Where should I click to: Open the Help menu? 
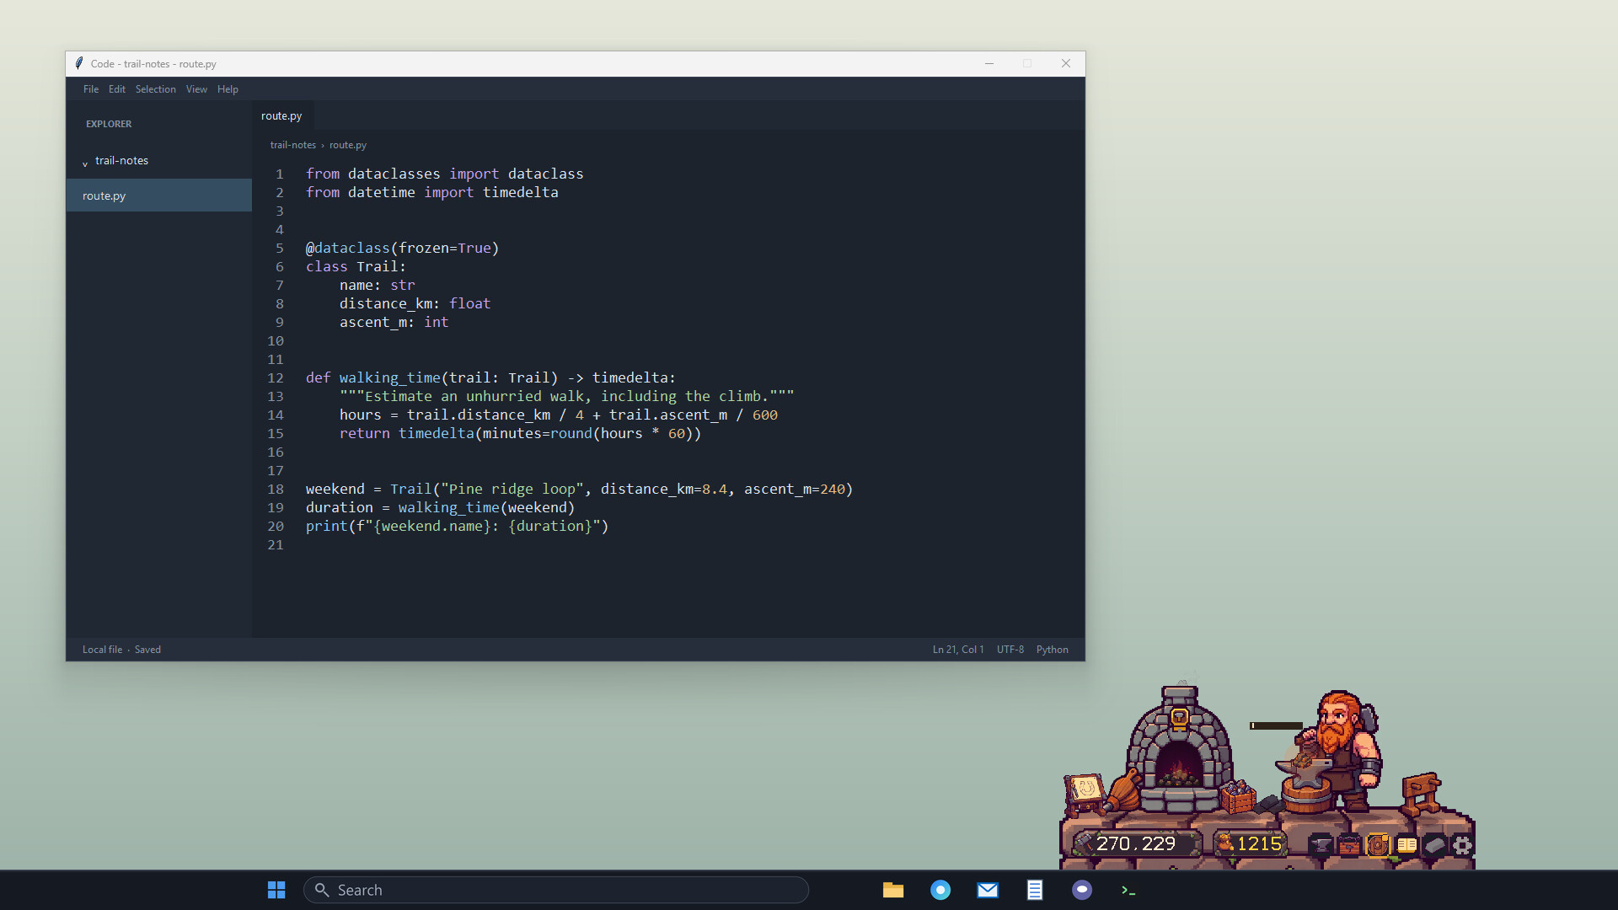[228, 89]
